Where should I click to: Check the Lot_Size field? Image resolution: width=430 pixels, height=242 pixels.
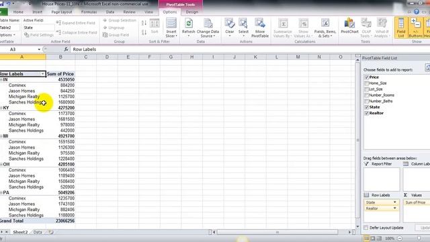pyautogui.click(x=367, y=89)
